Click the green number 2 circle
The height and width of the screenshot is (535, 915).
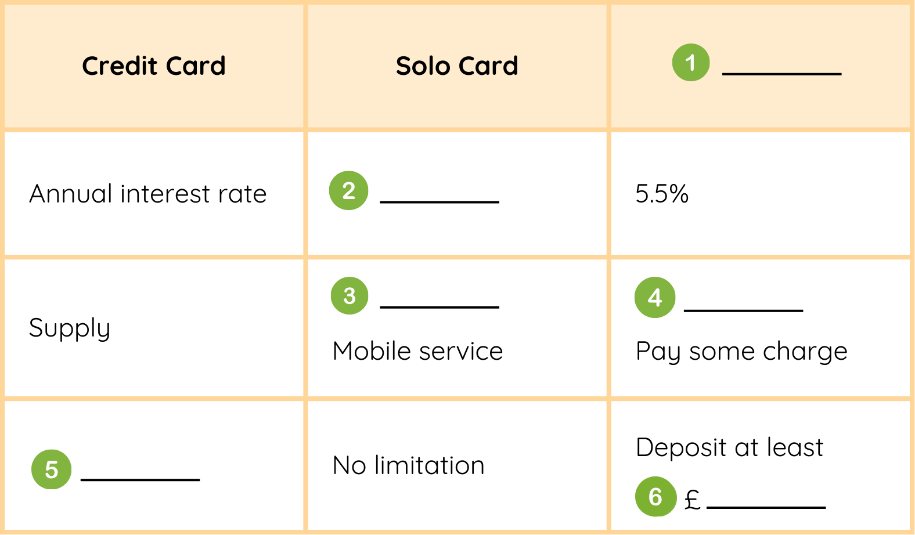tap(348, 190)
